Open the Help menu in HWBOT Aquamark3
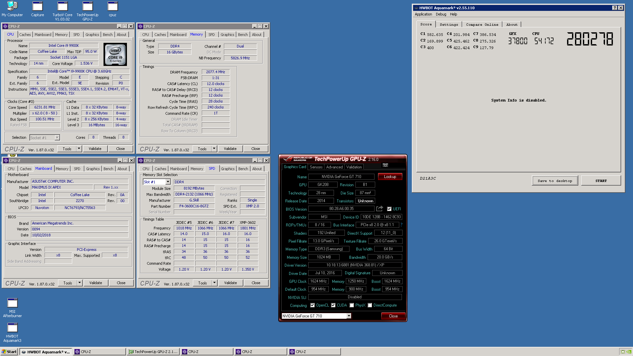Image resolution: width=633 pixels, height=356 pixels. click(x=454, y=14)
